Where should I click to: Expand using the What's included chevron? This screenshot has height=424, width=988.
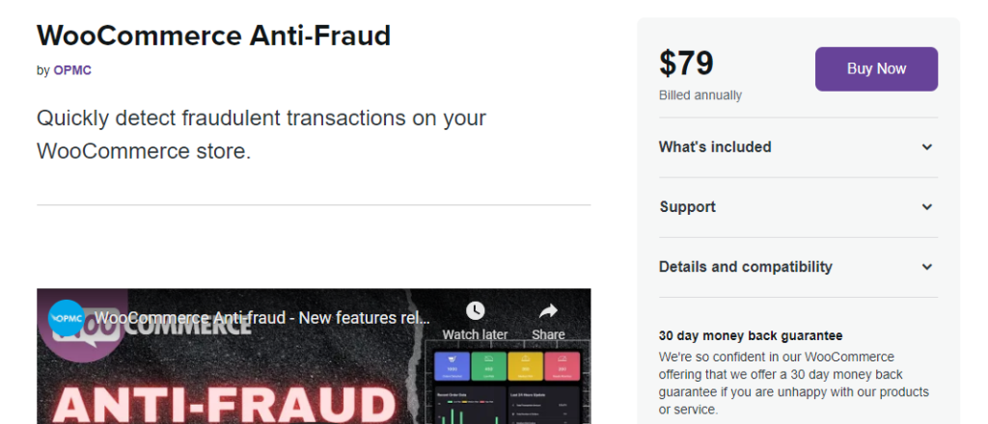[x=926, y=147]
